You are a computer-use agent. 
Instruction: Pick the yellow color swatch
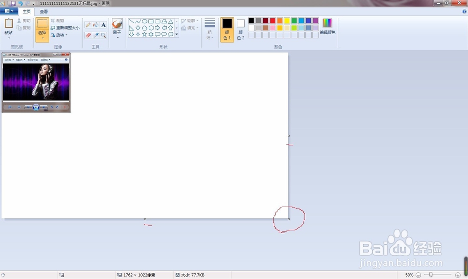[x=287, y=21]
